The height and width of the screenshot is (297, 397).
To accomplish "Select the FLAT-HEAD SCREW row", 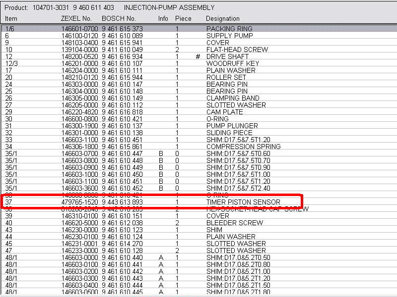I will (x=199, y=49).
